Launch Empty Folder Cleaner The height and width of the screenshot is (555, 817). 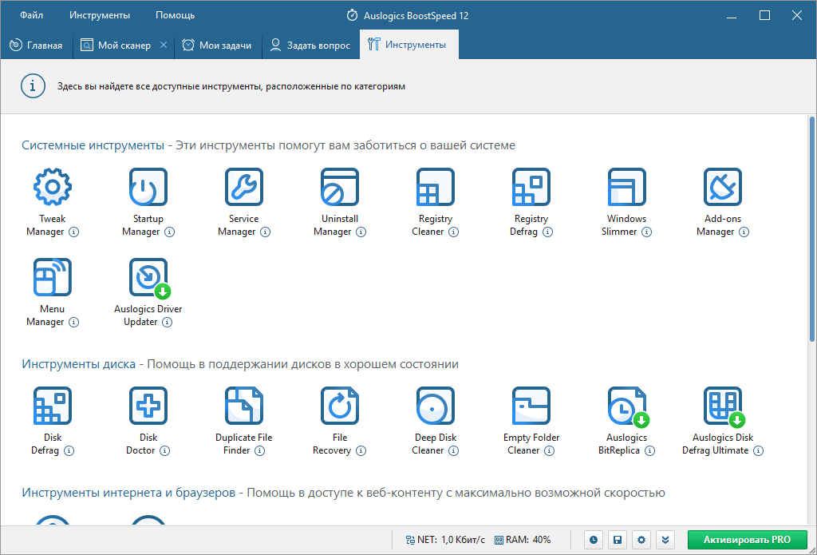[531, 406]
